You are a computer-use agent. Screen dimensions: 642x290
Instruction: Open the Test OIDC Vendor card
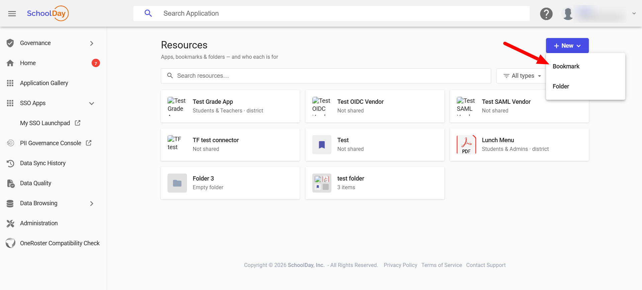(x=375, y=106)
